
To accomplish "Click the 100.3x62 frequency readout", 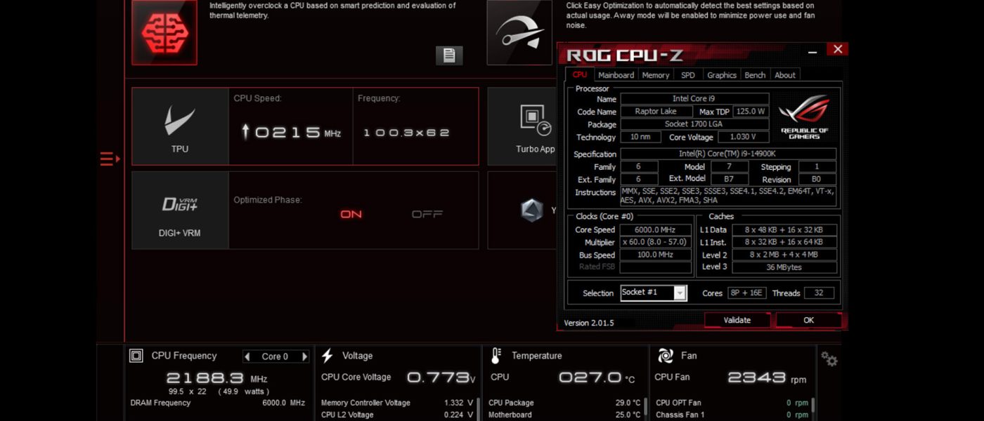I will point(406,133).
